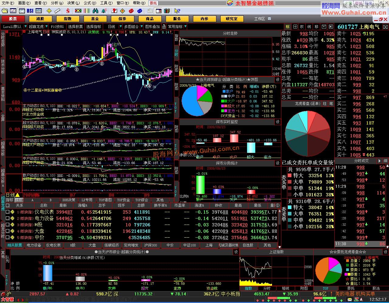The width and height of the screenshot is (389, 303).
Task: Click the large pie chart in 龙虎看盘
Action: coord(308,134)
